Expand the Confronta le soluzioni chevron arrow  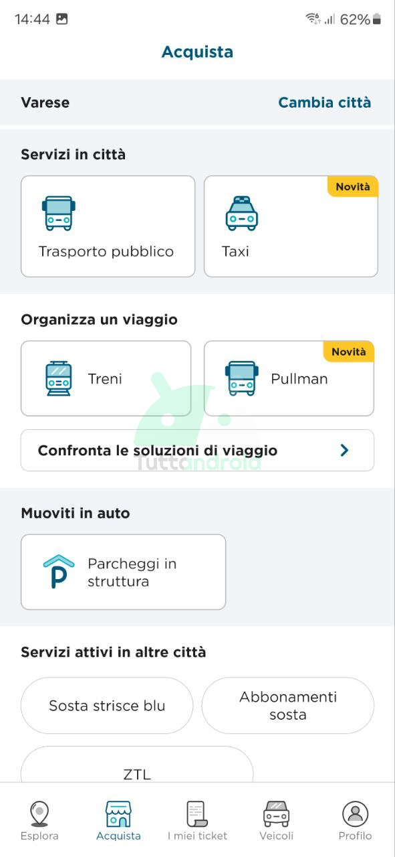344,451
